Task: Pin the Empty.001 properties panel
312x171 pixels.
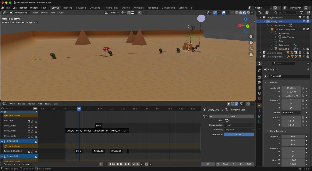Action: tap(308, 70)
